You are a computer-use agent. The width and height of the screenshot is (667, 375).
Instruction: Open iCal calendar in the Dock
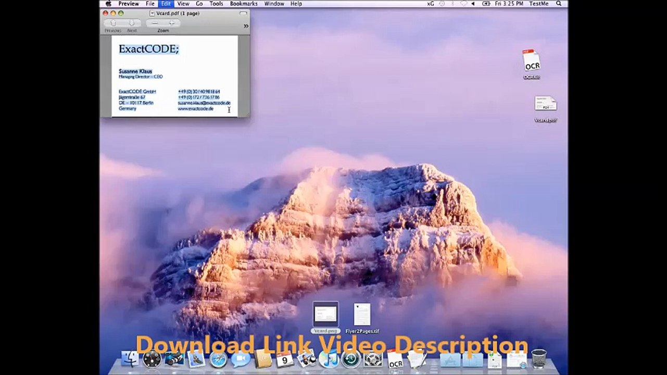[285, 359]
